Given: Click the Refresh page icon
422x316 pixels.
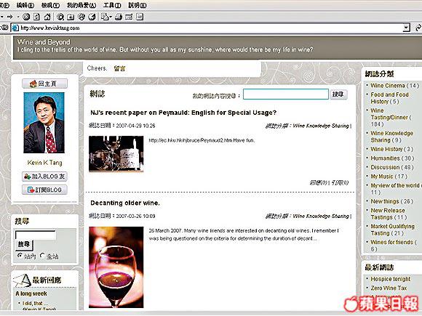Looking at the screenshot, I should point(36,17).
